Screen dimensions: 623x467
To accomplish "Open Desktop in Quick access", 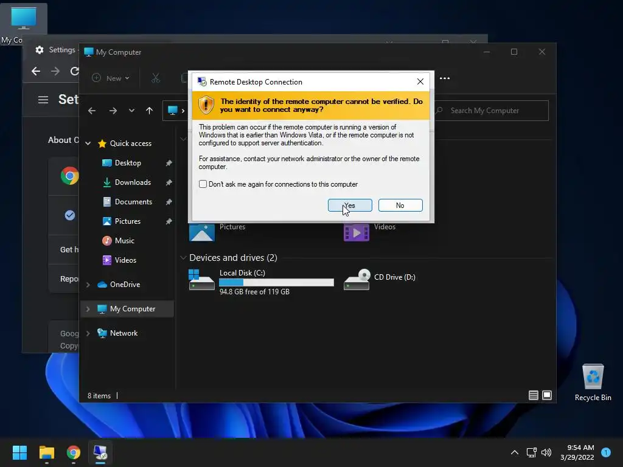I will tap(128, 163).
